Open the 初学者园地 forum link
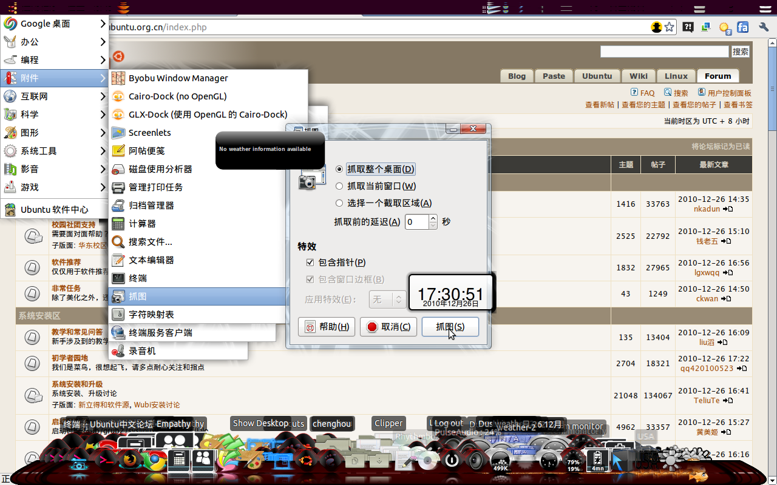The height and width of the screenshot is (485, 777). tap(69, 358)
